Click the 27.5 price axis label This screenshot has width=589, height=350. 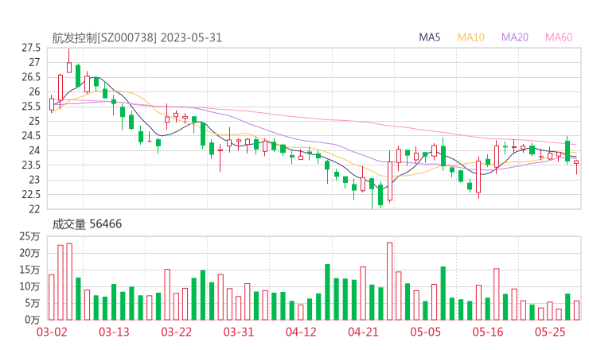point(31,48)
